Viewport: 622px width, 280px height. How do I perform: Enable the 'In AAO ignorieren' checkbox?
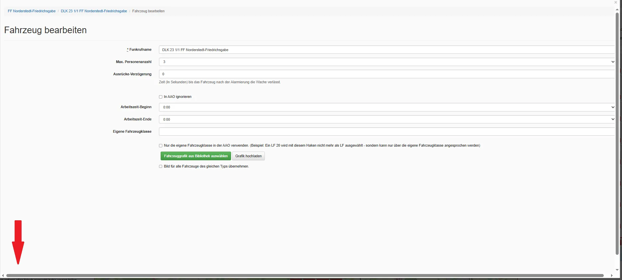[x=161, y=97]
